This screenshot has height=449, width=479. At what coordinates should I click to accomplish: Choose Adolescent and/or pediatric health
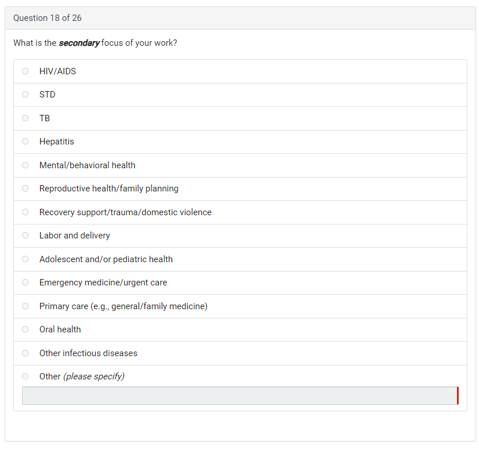26,259
